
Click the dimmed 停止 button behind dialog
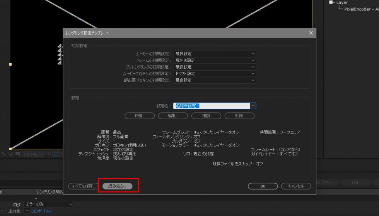click(355, 182)
